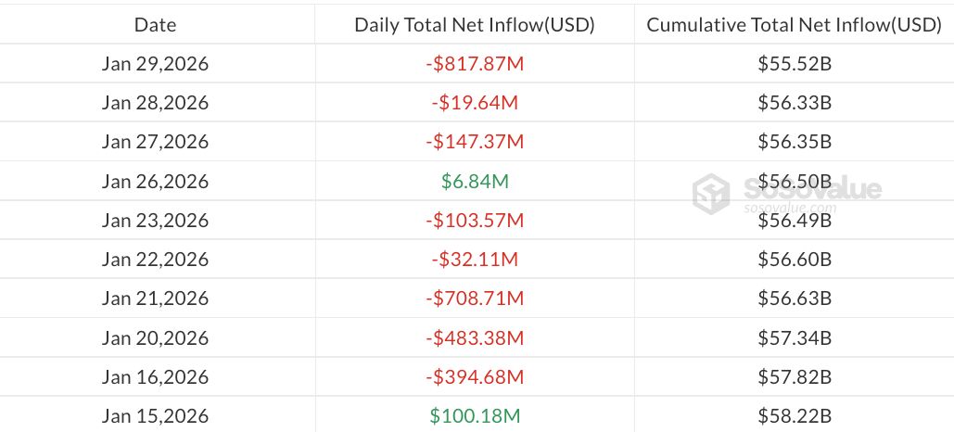
Task: Click the Cumulative Total Net Inflow(USD) header
Action: click(794, 25)
